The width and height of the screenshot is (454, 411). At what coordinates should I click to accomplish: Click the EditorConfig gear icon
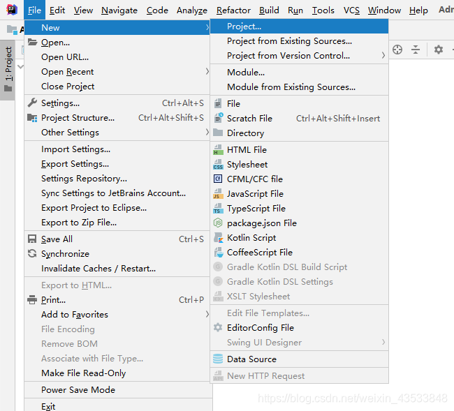coord(218,327)
